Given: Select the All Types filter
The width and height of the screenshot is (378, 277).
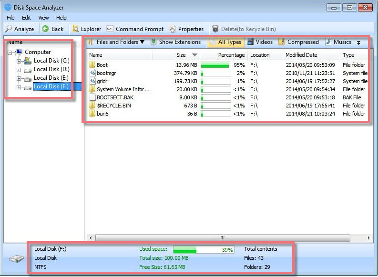Looking at the screenshot, I should pos(213,42).
